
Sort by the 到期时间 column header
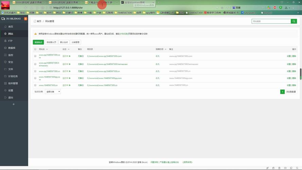point(161,49)
